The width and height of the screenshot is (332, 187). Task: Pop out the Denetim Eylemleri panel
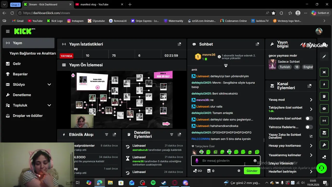(179, 135)
